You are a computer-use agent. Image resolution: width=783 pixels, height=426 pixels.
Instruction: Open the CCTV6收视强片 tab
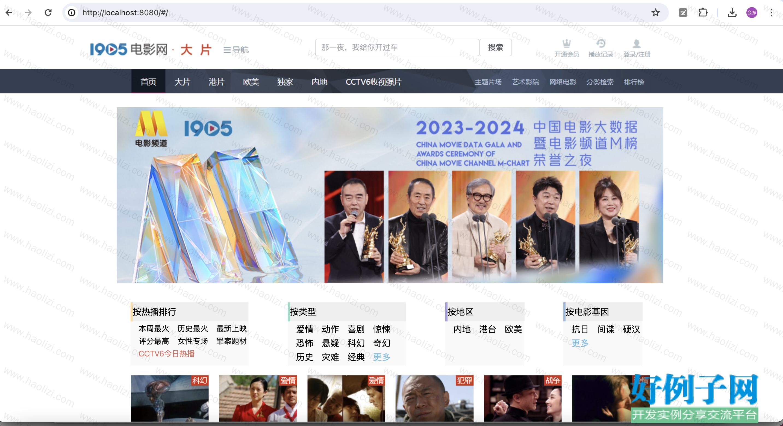pos(373,81)
